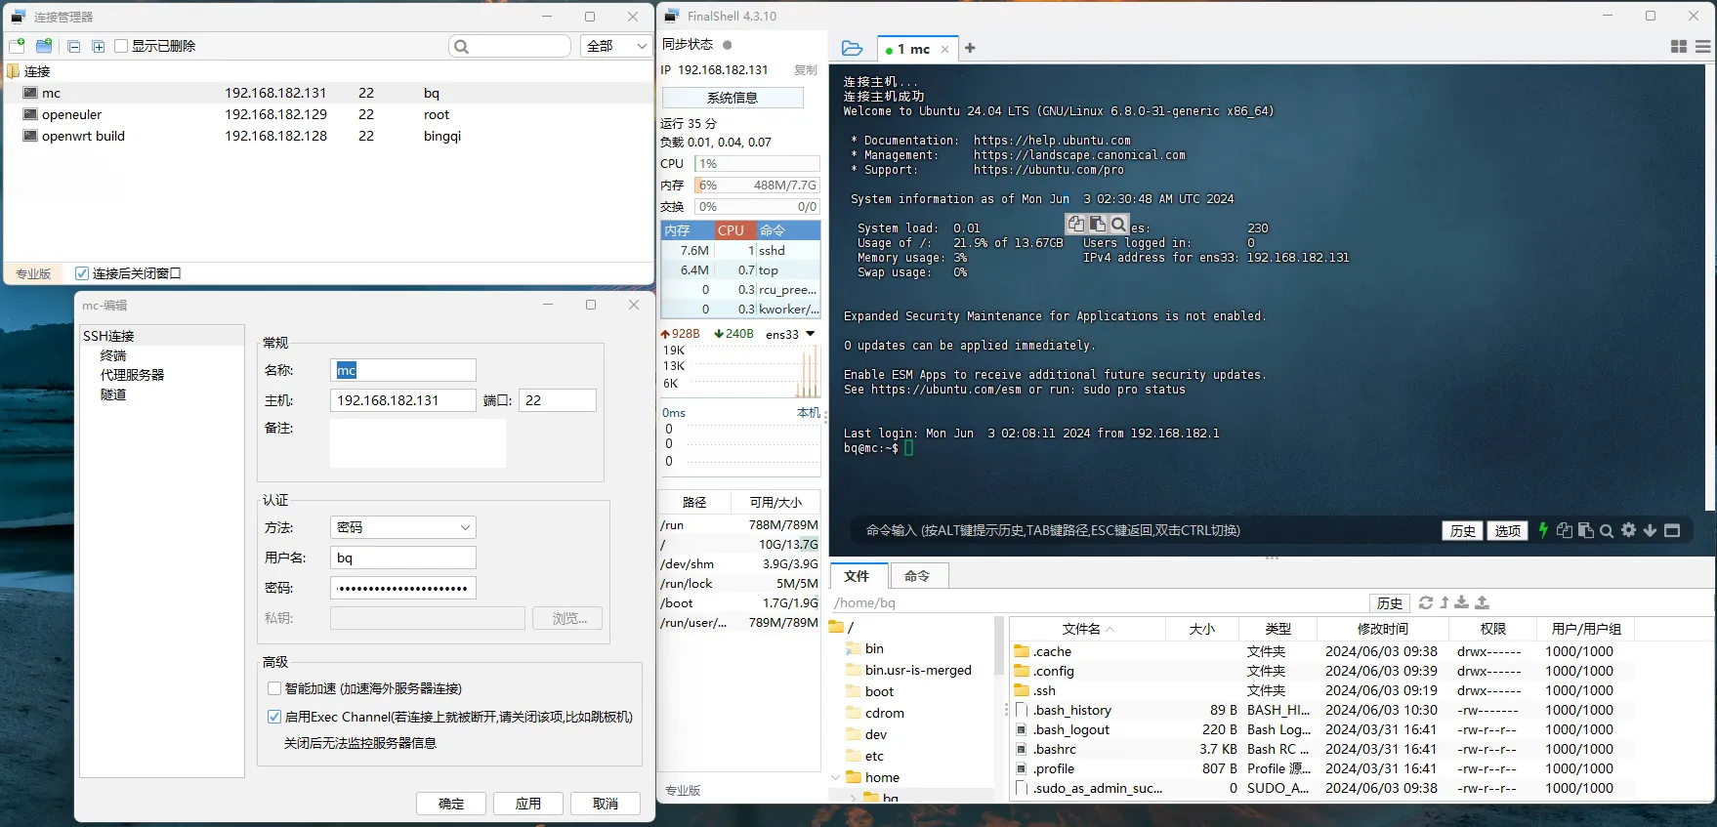Click the grid layout icon at top right
Image resolution: width=1717 pixels, height=827 pixels.
(x=1679, y=47)
